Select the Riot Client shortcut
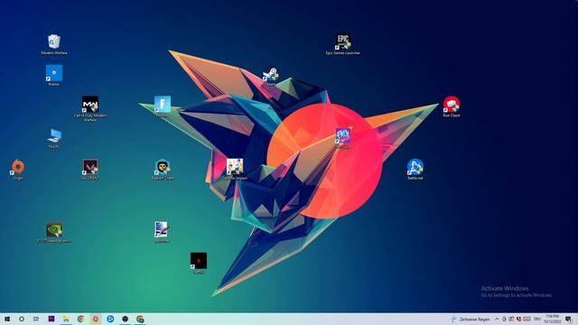 pyautogui.click(x=452, y=107)
